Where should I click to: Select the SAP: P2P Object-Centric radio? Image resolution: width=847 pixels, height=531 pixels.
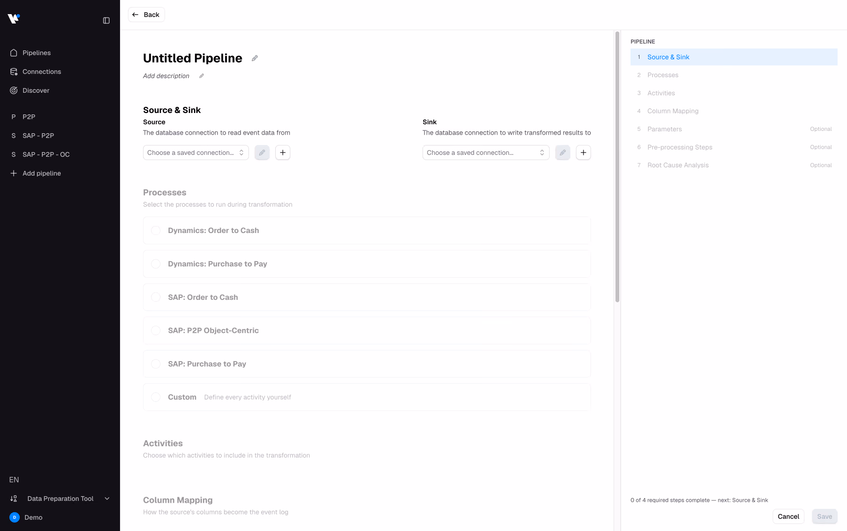[156, 330]
